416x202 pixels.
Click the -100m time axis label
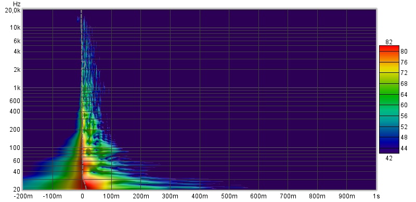[53, 196]
